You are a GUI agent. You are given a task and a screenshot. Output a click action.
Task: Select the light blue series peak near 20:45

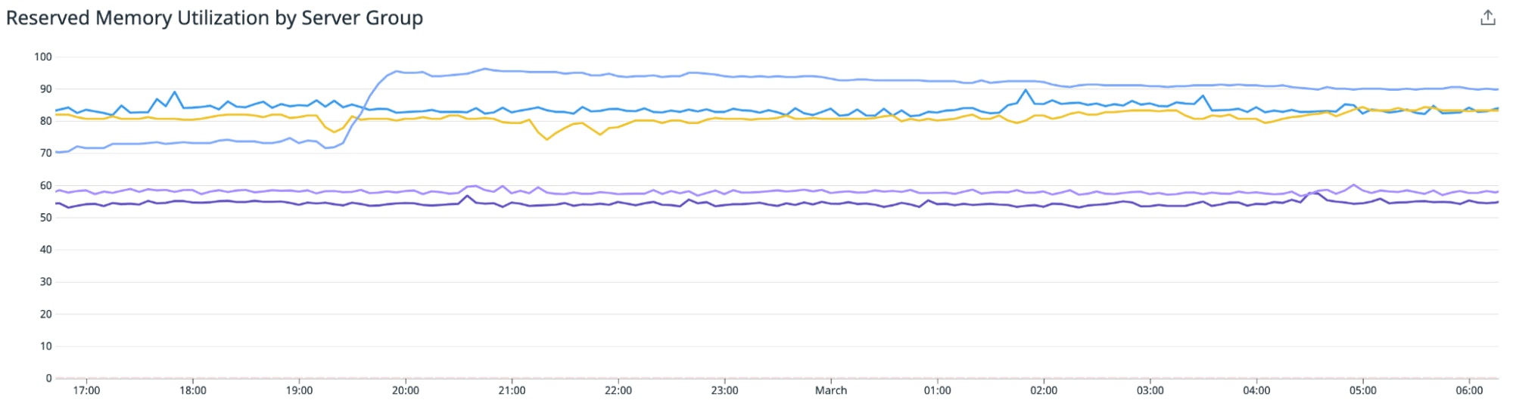[485, 69]
